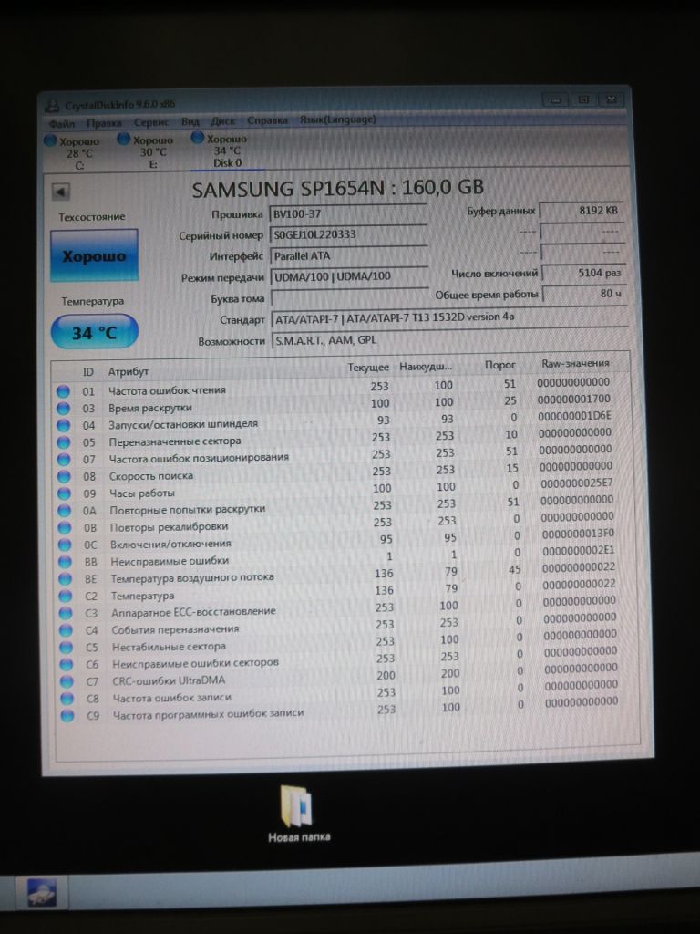Click the Интерфейс field Parallel ATA
The image size is (700, 934).
[x=349, y=256]
